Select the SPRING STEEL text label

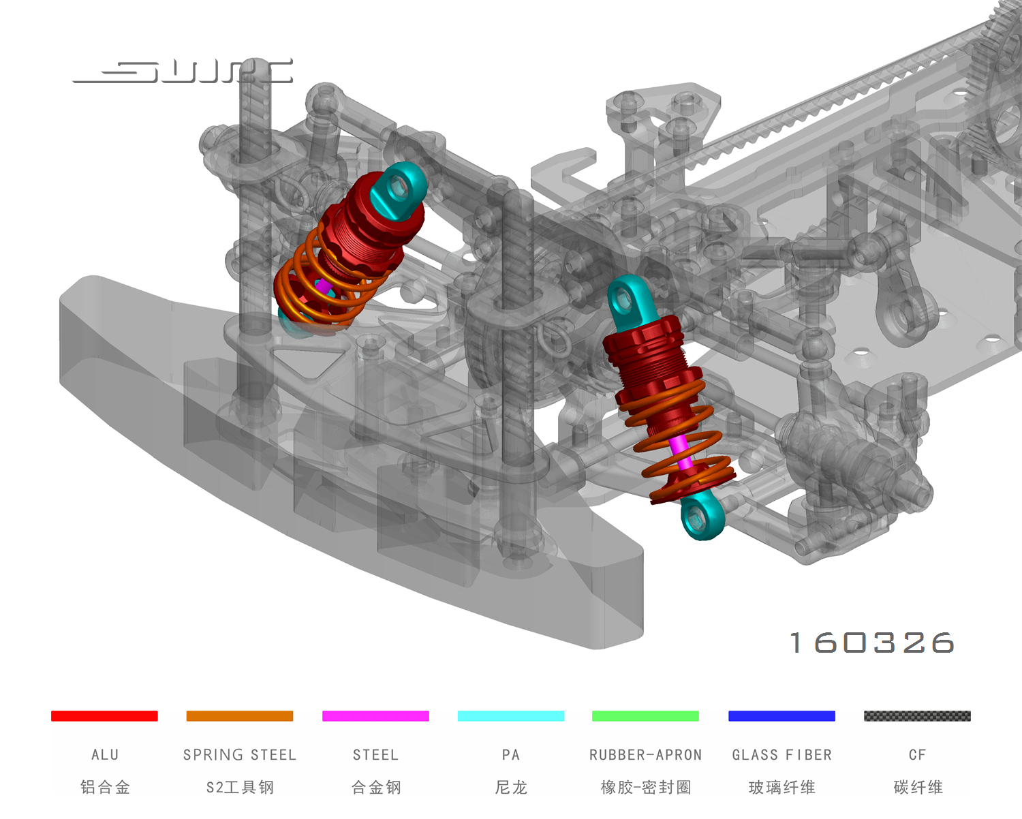pos(239,755)
